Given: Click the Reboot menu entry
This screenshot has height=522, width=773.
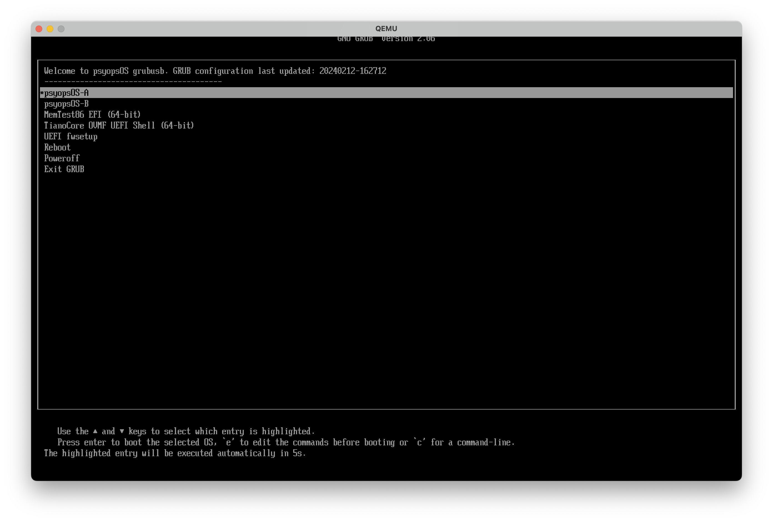Looking at the screenshot, I should [x=57, y=147].
